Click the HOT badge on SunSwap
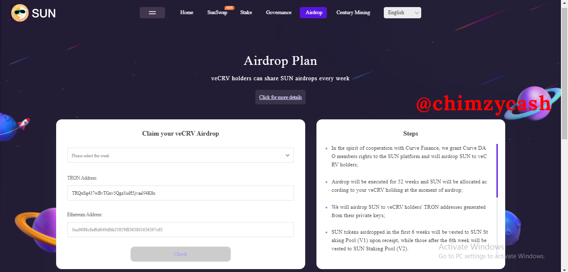568x272 pixels. (x=229, y=8)
